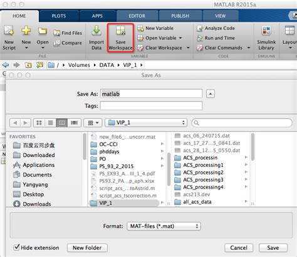Toggle Hide extension checkbox
This screenshot has width=297, height=257.
[16, 248]
